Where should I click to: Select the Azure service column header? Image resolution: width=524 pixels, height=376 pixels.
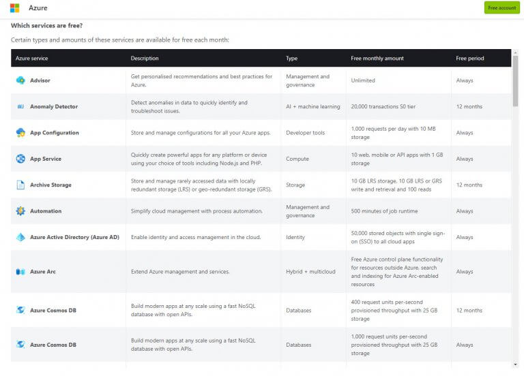(x=32, y=59)
